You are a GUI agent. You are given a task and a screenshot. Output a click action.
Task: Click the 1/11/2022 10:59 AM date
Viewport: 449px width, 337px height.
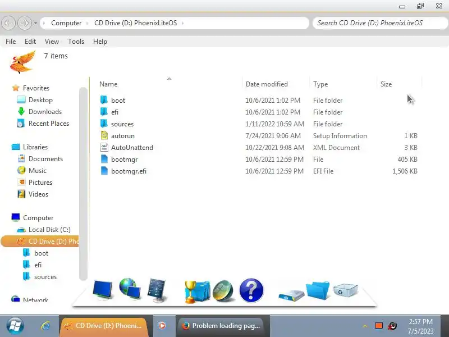[274, 124]
